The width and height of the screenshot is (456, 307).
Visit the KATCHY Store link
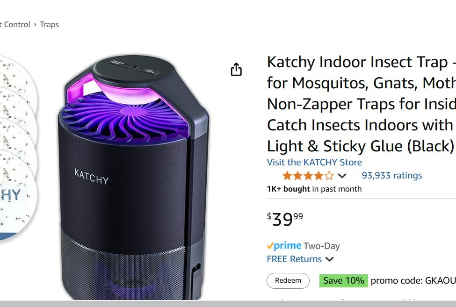(314, 162)
